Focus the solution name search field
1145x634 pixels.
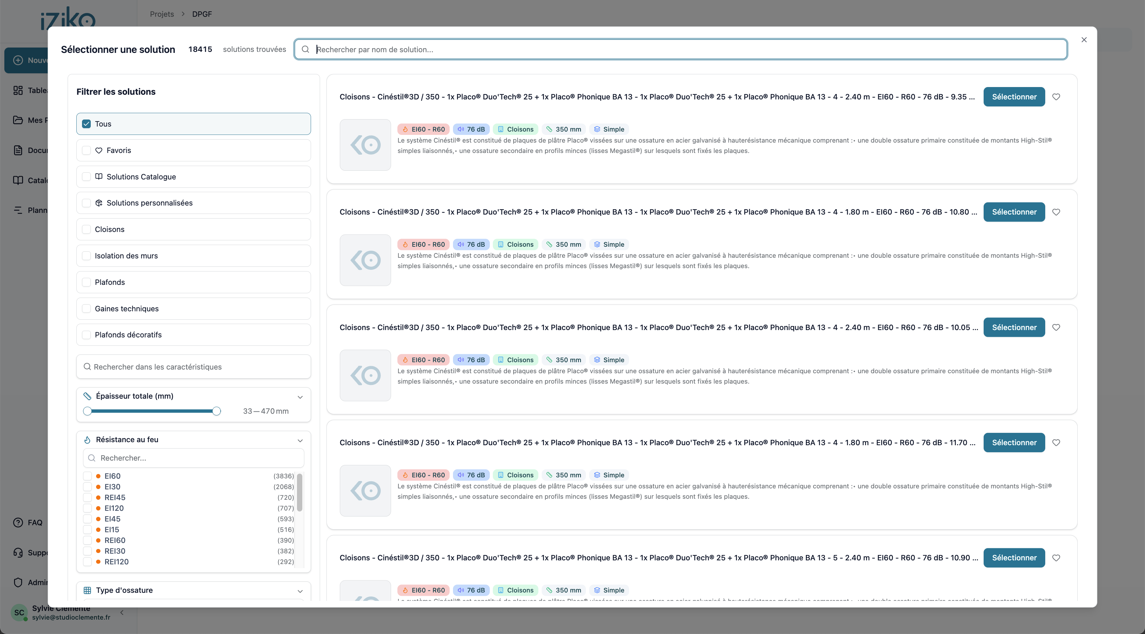[681, 49]
